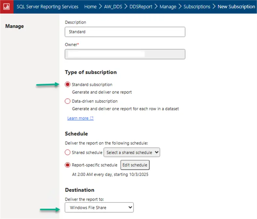Choose the Data-driven subscription option
The width and height of the screenshot is (257, 219).
click(x=68, y=101)
